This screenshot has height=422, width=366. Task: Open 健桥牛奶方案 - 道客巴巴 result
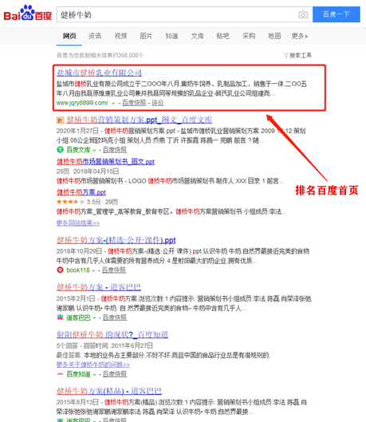(99, 287)
